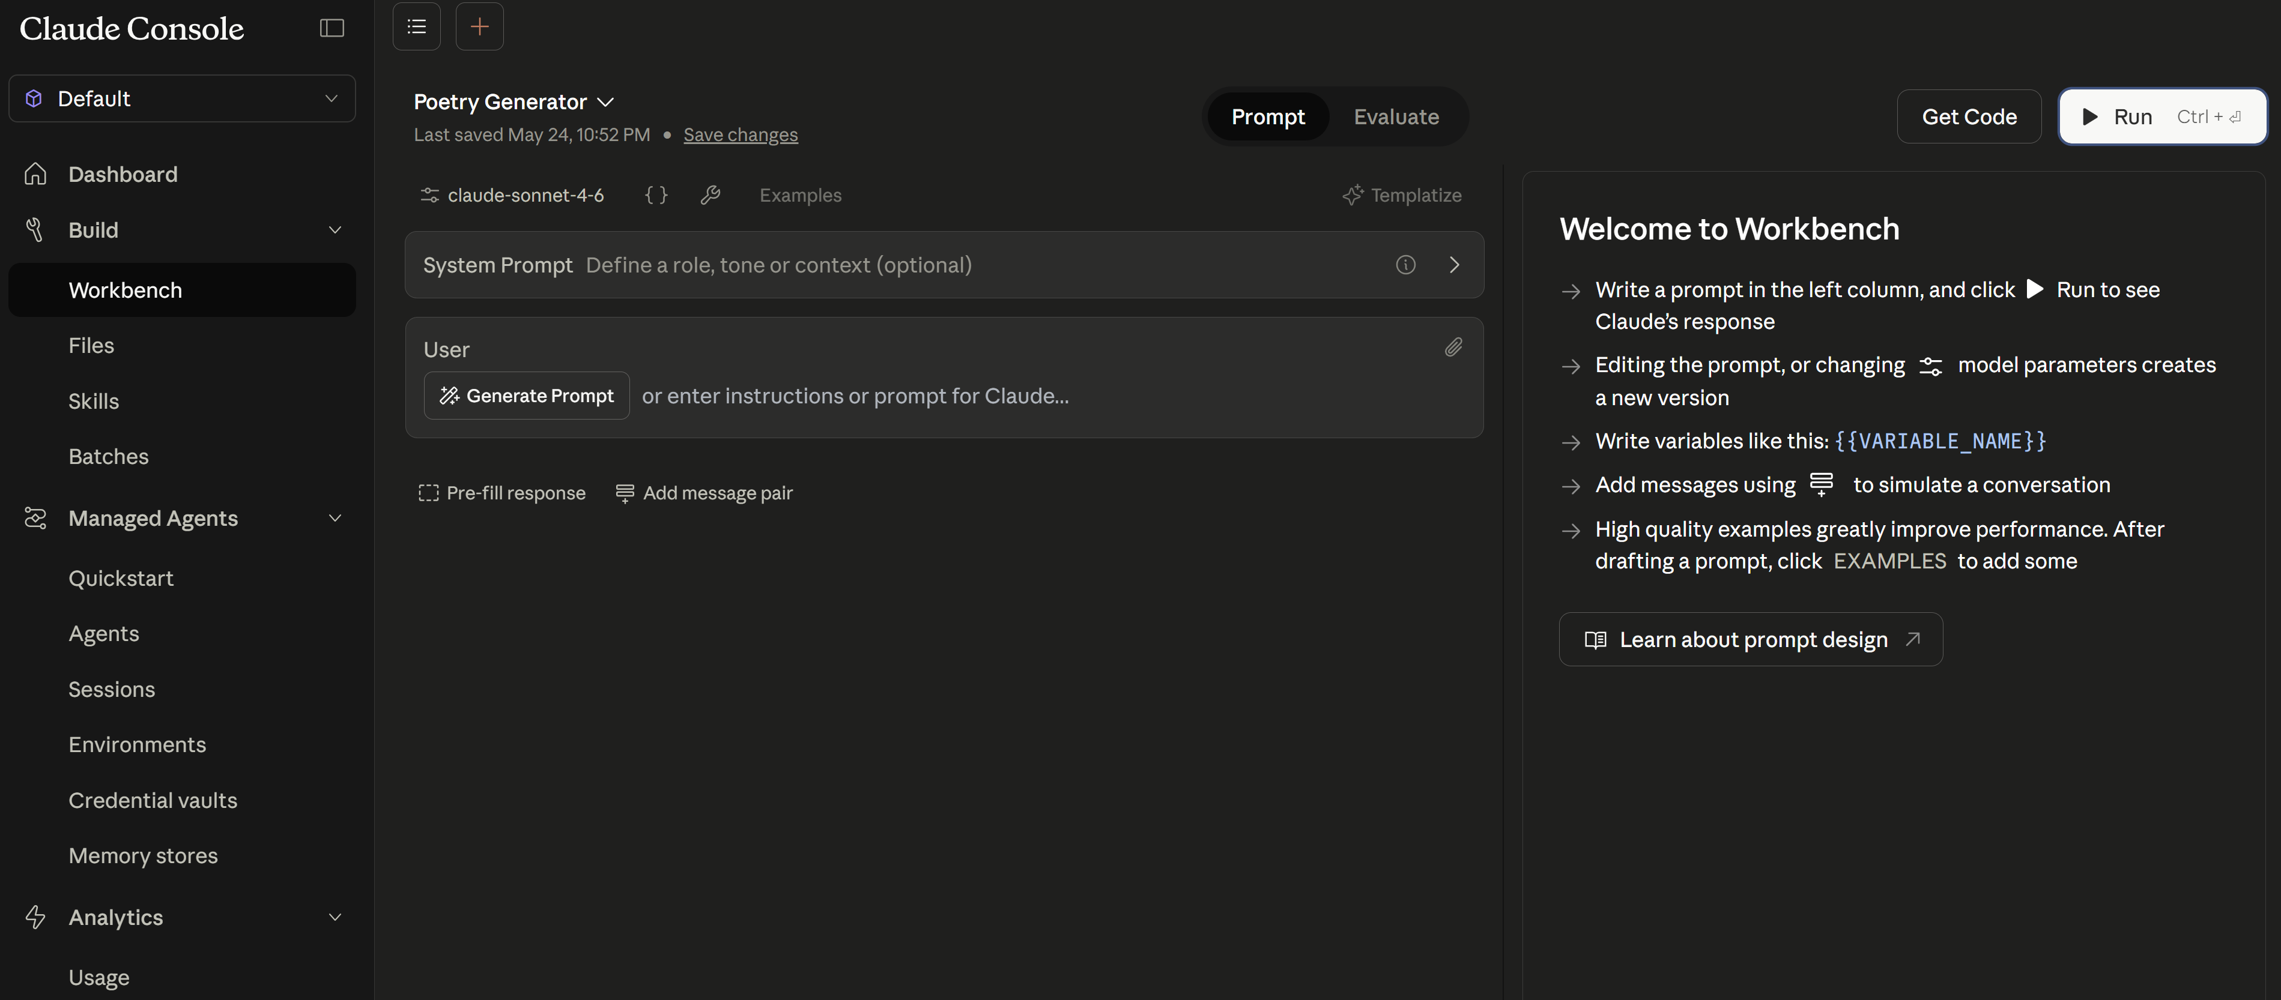Click the Welcome to Workbench heading
The image size is (2281, 1000).
click(1728, 228)
